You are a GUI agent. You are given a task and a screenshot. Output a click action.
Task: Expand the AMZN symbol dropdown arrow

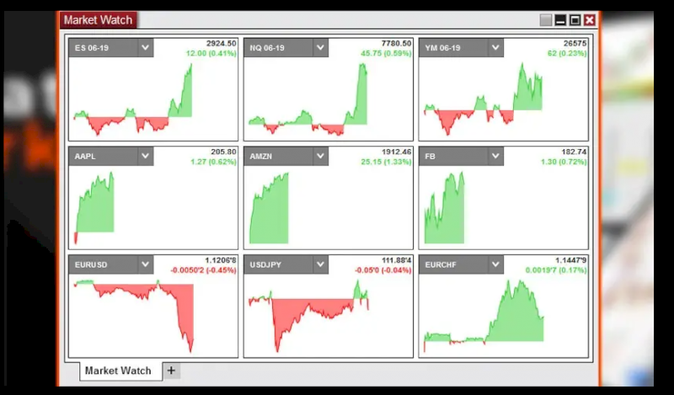[x=320, y=156]
